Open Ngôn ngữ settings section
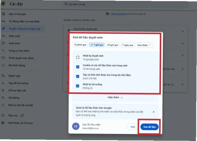Viewport: 197px width, 141px height. [x=14, y=76]
